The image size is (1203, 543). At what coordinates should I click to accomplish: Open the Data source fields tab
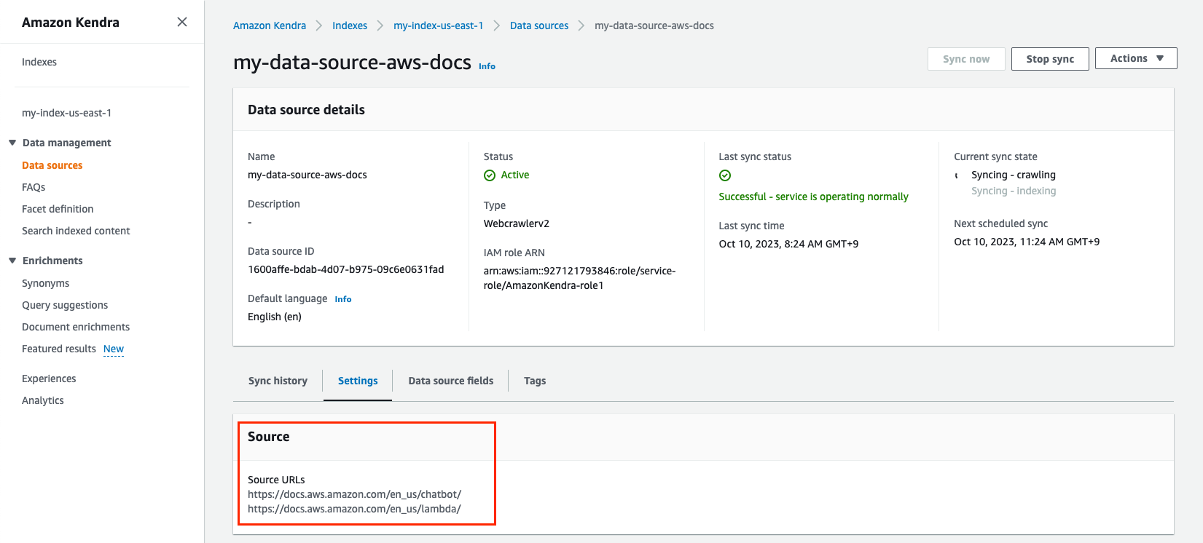click(x=451, y=381)
